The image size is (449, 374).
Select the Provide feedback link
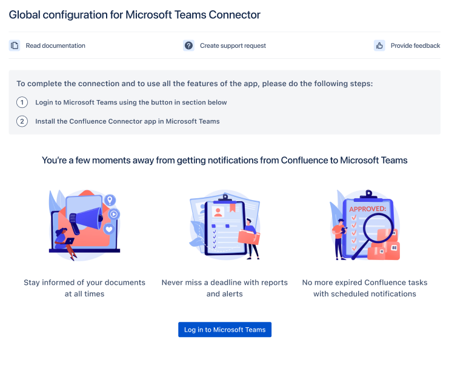[415, 45]
